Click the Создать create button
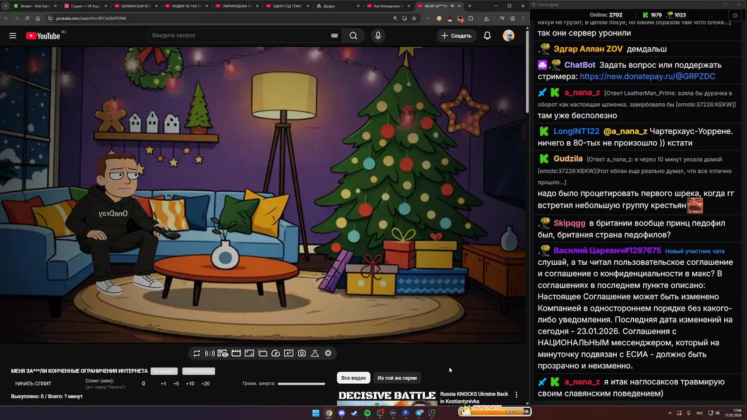Screen dimensions: 747x420 456,36
